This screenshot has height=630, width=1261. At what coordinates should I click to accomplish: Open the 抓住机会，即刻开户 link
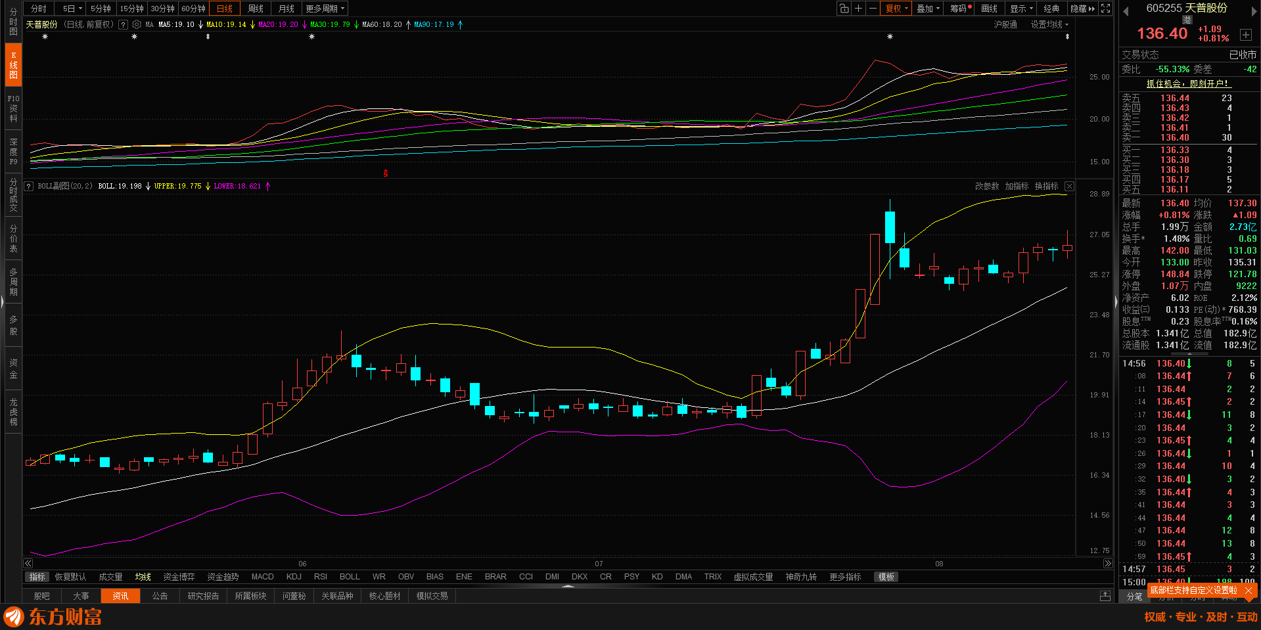(x=1187, y=83)
